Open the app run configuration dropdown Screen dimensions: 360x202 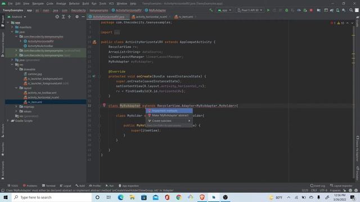[x=224, y=10]
